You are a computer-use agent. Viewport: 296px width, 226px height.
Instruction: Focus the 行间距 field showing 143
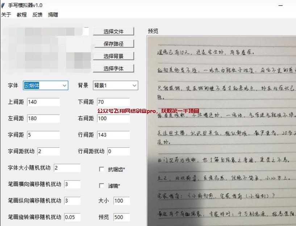pyautogui.click(x=113, y=135)
